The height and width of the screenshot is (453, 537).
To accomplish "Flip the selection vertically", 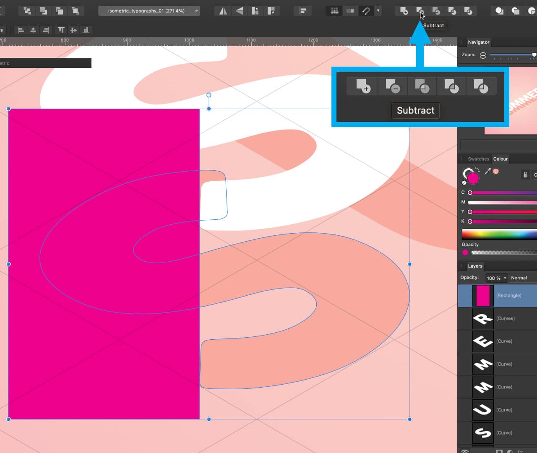I will [x=238, y=11].
